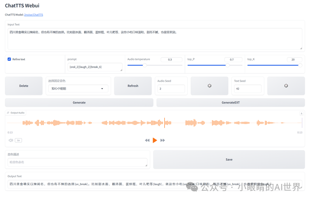Image resolution: width=311 pixels, height=200 pixels.
Task: Adjust the Audio temperature slider
Action: click(x=155, y=65)
